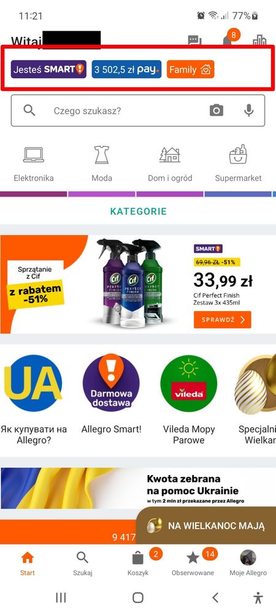Tap the Family badge
The image size is (276, 614).
(190, 69)
